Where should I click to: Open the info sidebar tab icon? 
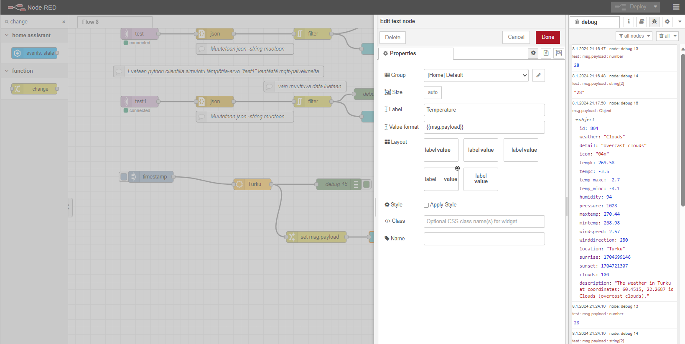[629, 22]
